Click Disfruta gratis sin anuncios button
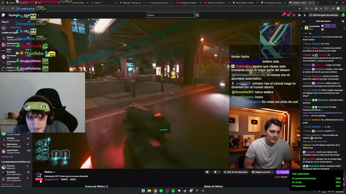 click(x=324, y=15)
